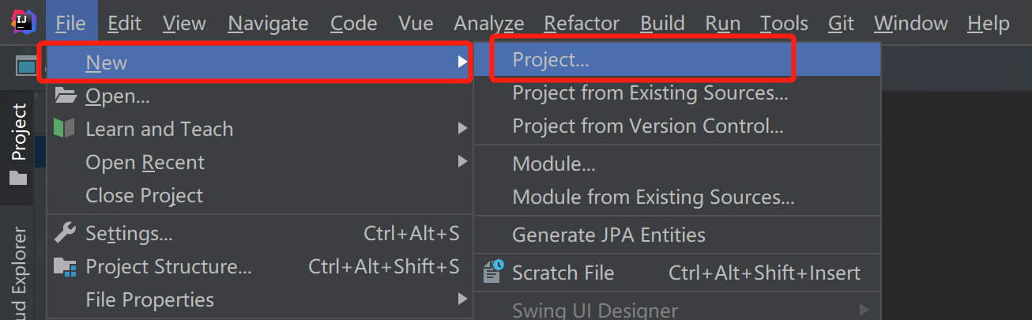Choose Project from Version Control...
The width and height of the screenshot is (1032, 320).
[x=648, y=126]
